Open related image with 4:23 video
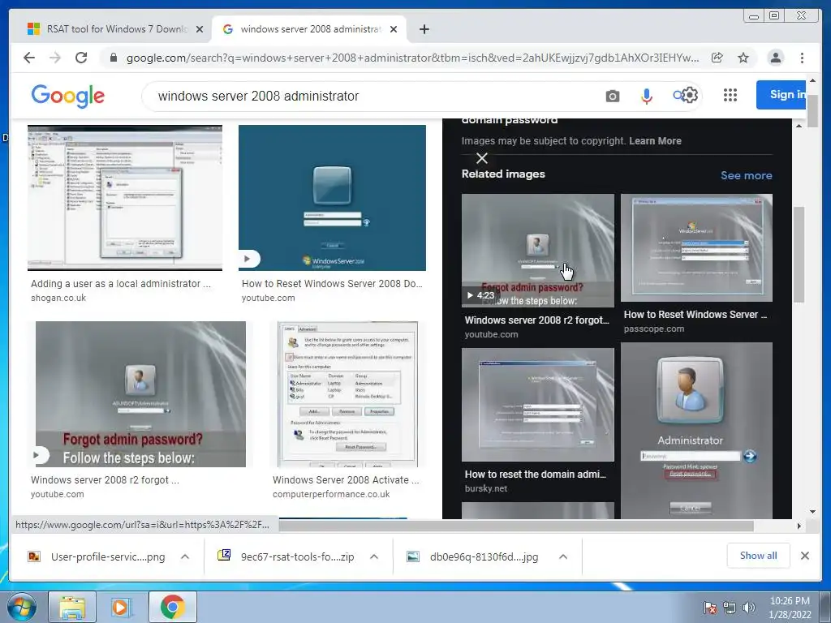The image size is (831, 623). [538, 250]
